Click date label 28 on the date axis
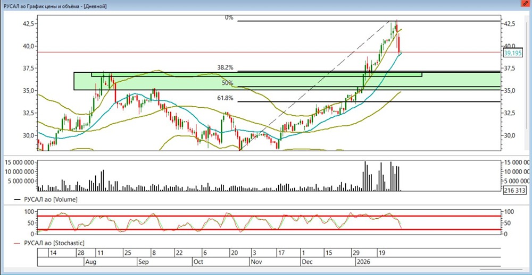532x275 pixels. [x=80, y=253]
